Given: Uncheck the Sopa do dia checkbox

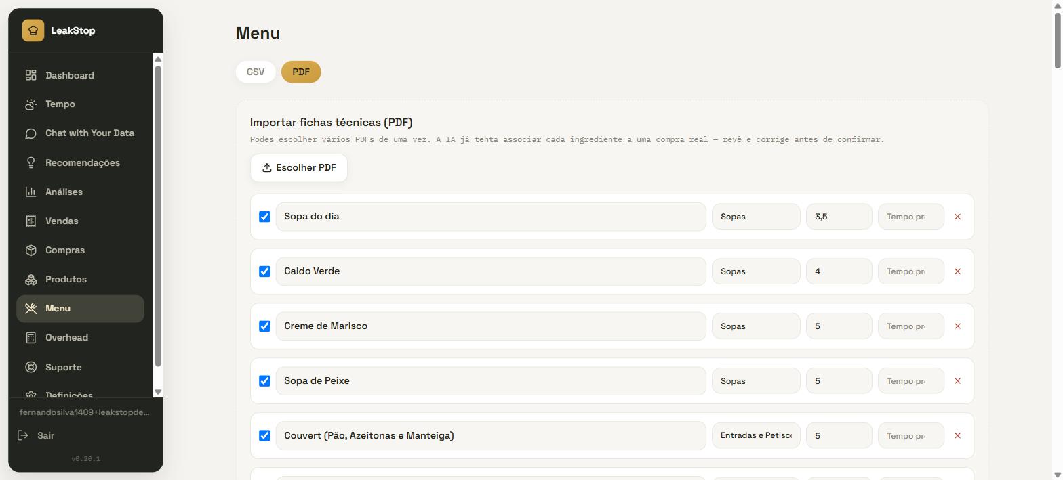Looking at the screenshot, I should tap(264, 217).
